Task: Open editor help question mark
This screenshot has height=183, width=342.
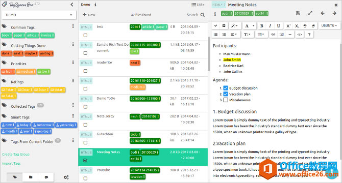Action: pos(309,35)
